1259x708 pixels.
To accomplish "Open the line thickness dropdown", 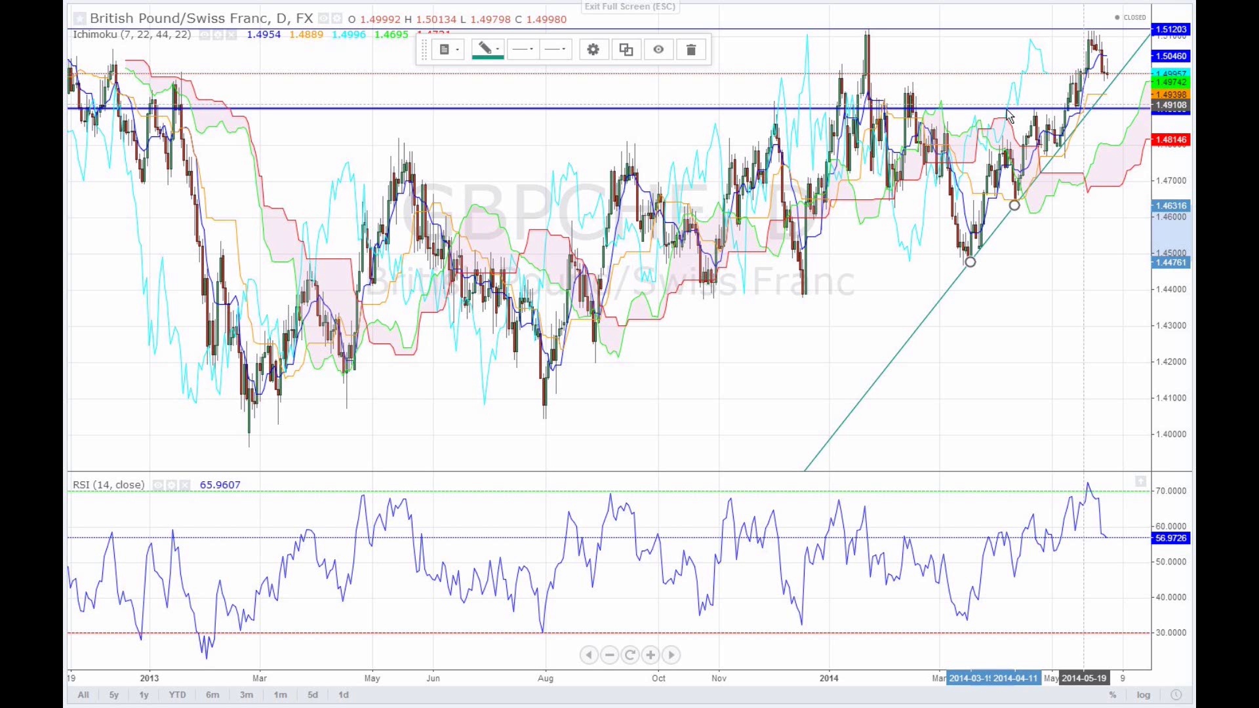I will [556, 50].
